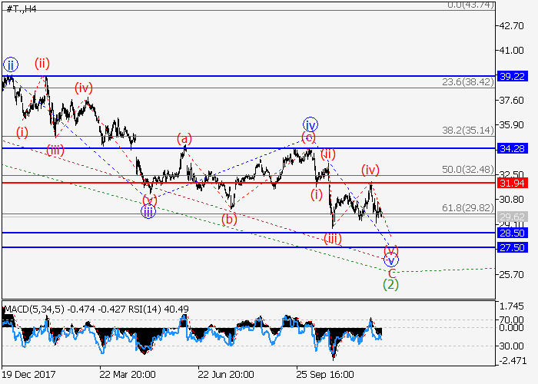Select the 61.8(29.82) Fibonacci level label
This screenshot has height=384, width=538.
coord(464,208)
